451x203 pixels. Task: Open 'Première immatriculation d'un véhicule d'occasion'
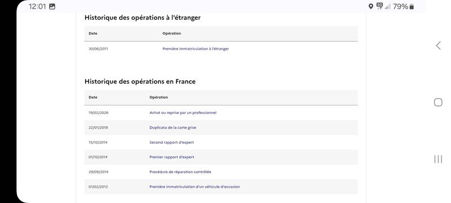pyautogui.click(x=194, y=187)
